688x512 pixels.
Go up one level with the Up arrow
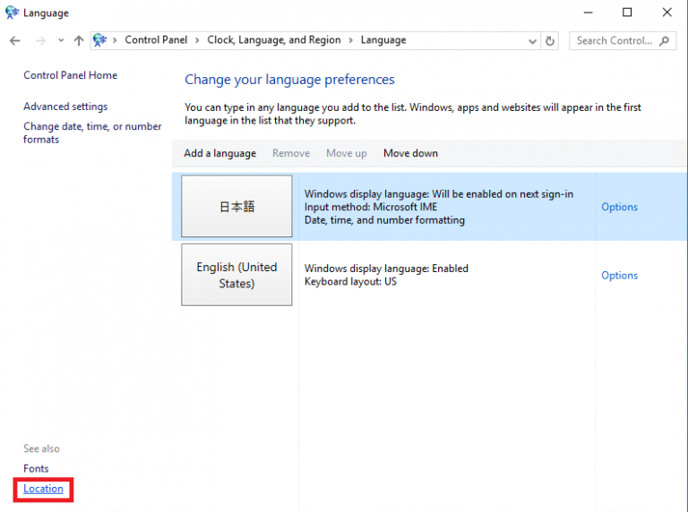pos(79,41)
